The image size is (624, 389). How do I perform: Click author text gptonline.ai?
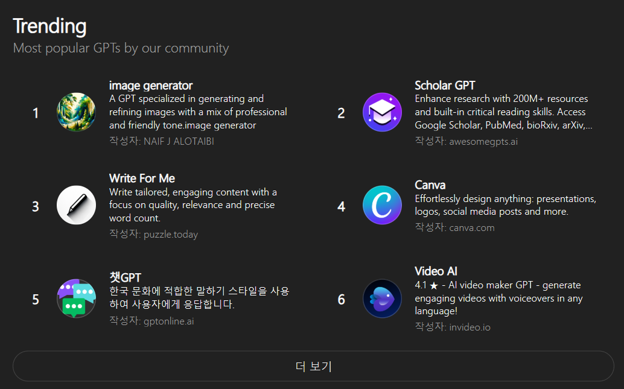[x=169, y=321]
